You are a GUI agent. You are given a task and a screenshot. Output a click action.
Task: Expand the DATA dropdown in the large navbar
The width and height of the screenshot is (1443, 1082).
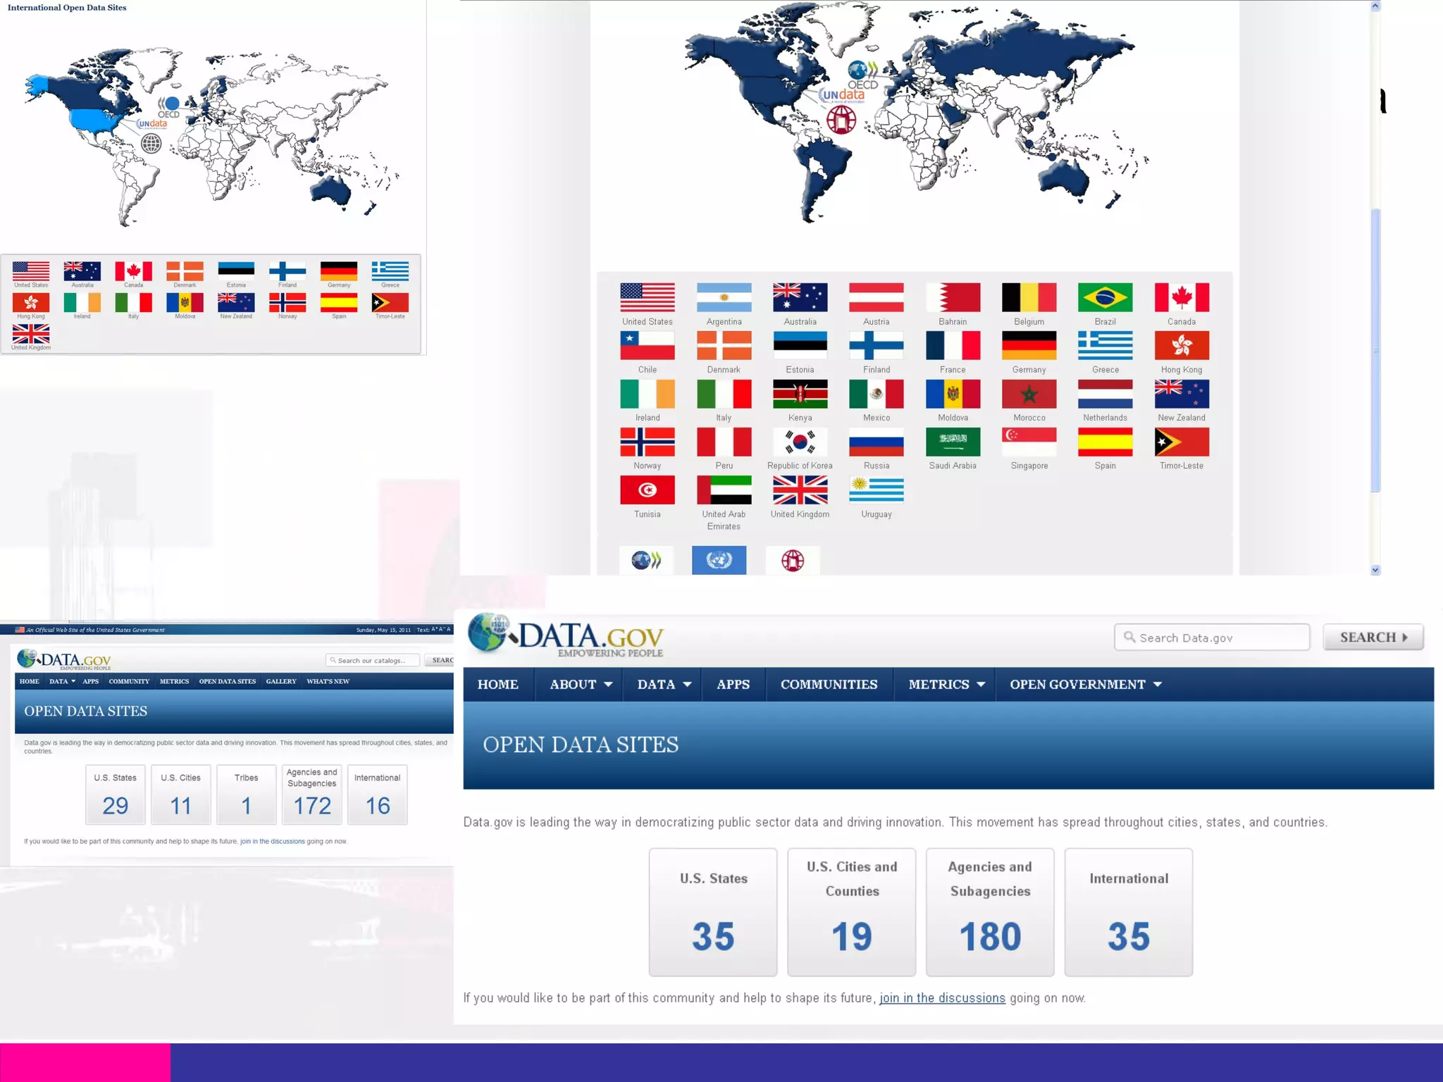click(664, 684)
